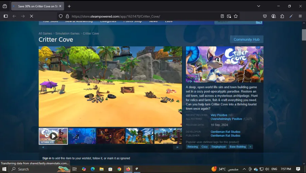
Task: Open Firefox account icon
Action: point(273,16)
